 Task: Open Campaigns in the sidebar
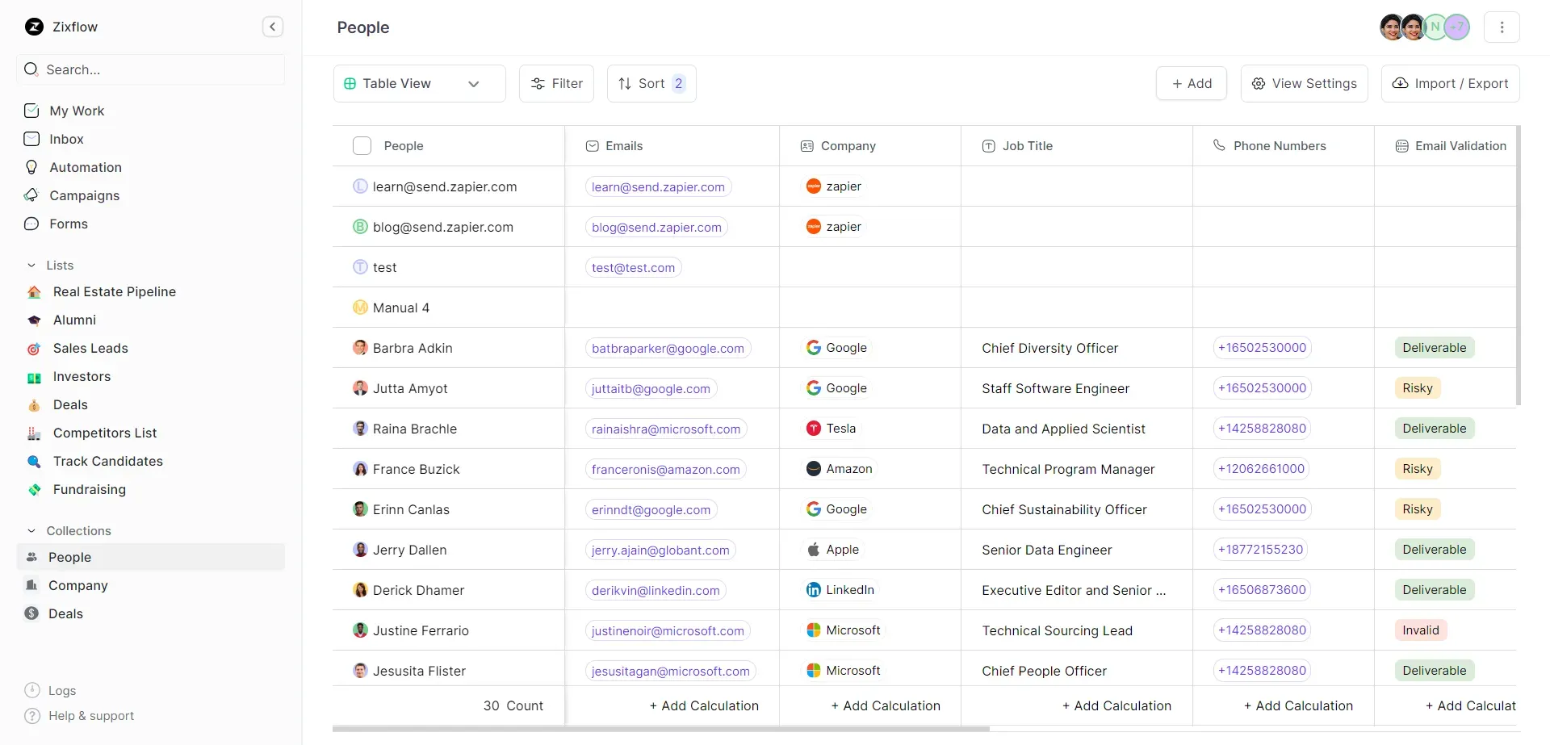[x=84, y=195]
